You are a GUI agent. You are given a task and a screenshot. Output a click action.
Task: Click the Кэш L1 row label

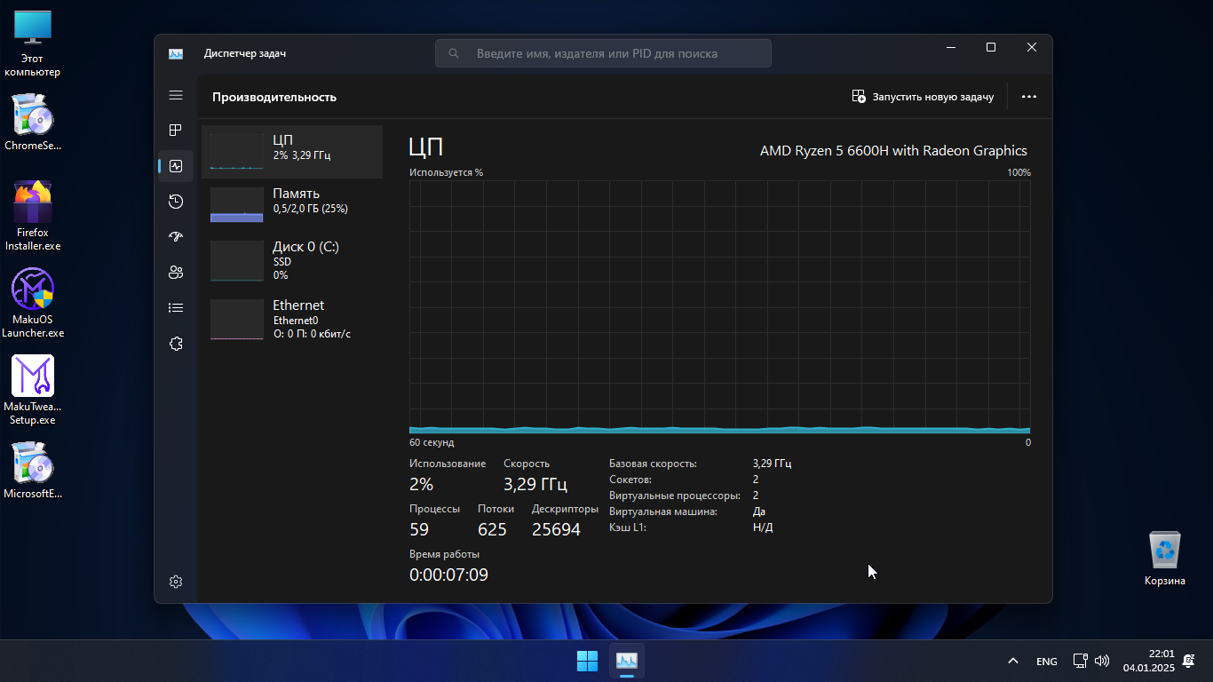[x=628, y=527]
